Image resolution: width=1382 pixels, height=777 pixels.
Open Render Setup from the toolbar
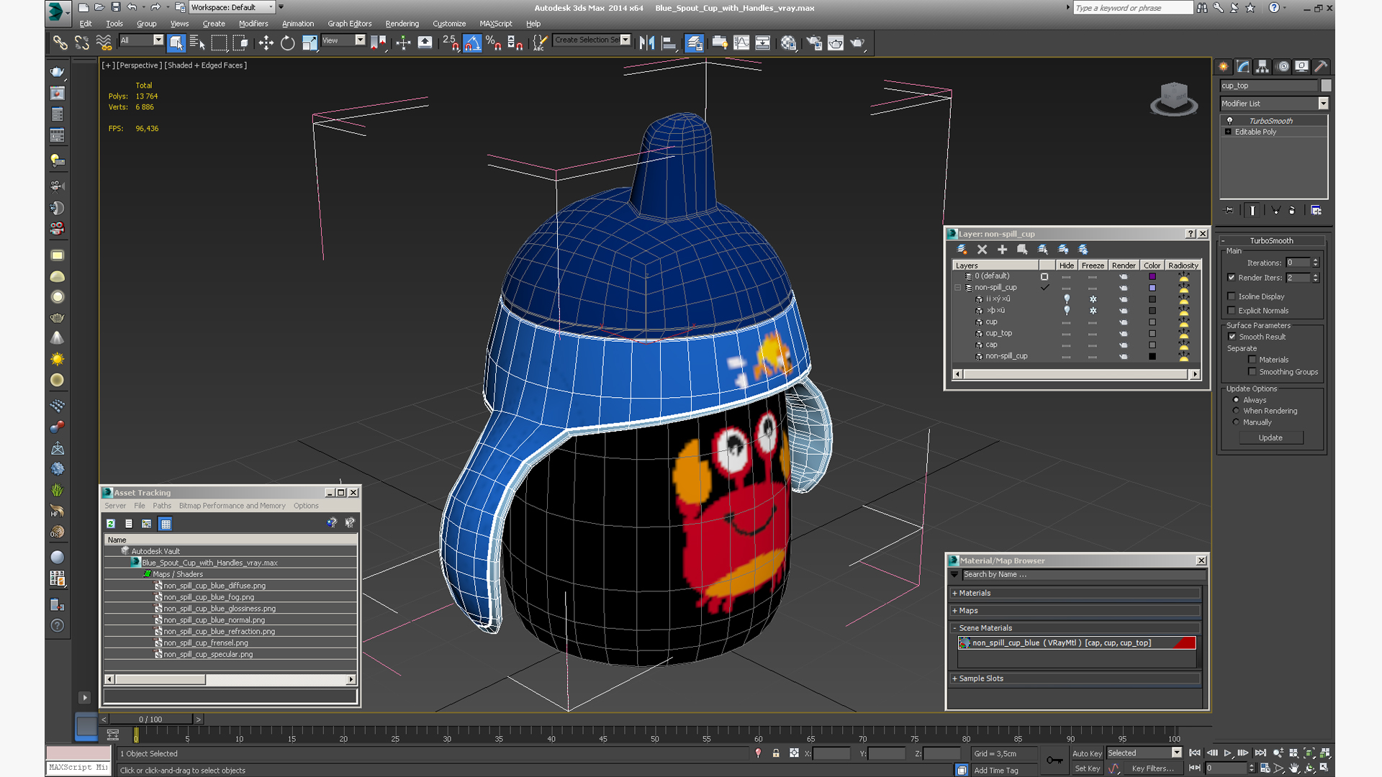click(x=814, y=43)
